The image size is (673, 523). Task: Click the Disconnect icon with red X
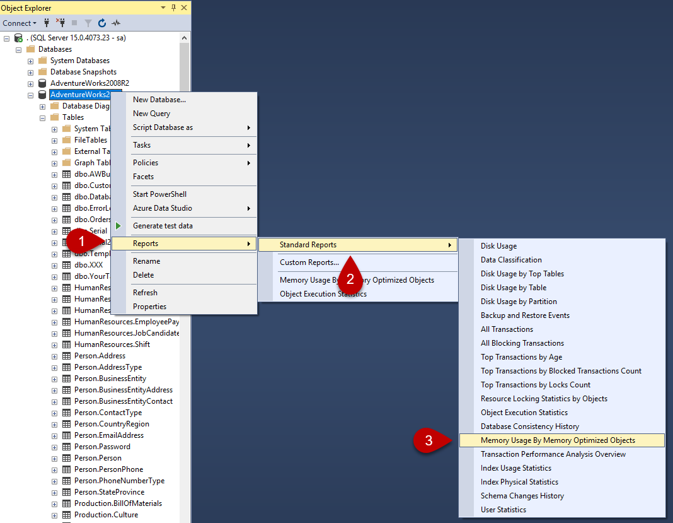tap(60, 23)
